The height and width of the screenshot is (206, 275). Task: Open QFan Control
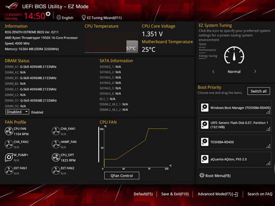pyautogui.click(x=122, y=175)
